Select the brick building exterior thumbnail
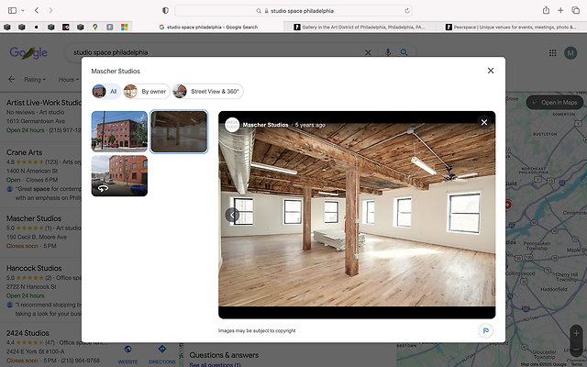Screen dimensions: 587x367 click(x=119, y=131)
